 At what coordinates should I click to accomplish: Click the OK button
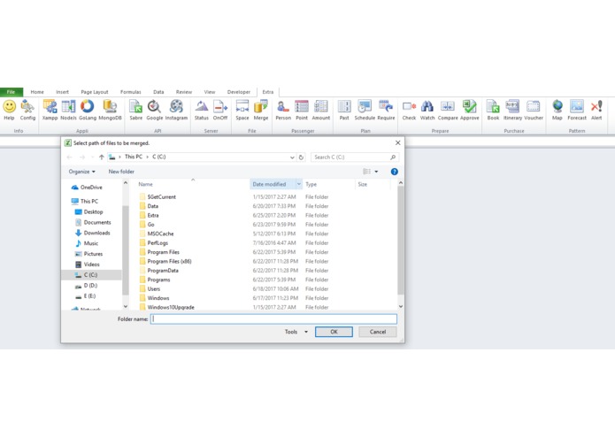pyautogui.click(x=334, y=332)
